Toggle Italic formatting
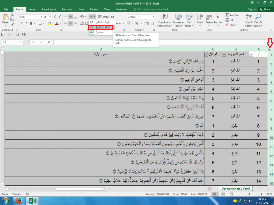 point(26,23)
